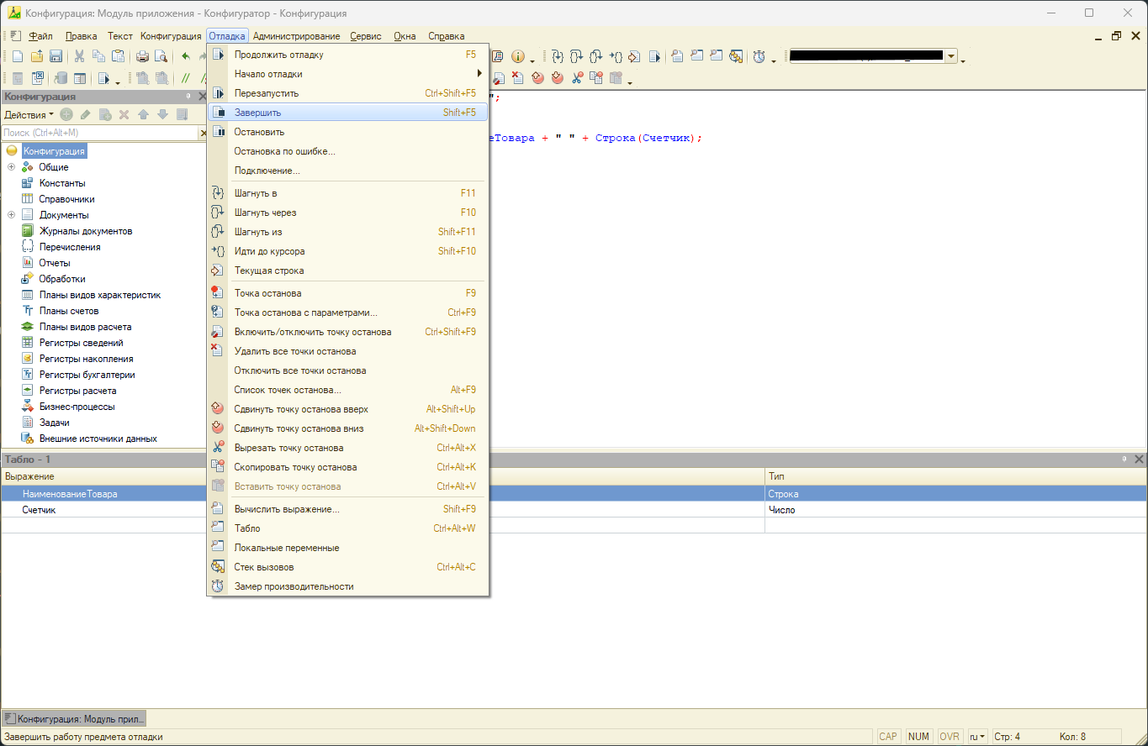The width and height of the screenshot is (1148, 746).
Task: Select Шагнуть через menu item
Action: [x=347, y=213]
